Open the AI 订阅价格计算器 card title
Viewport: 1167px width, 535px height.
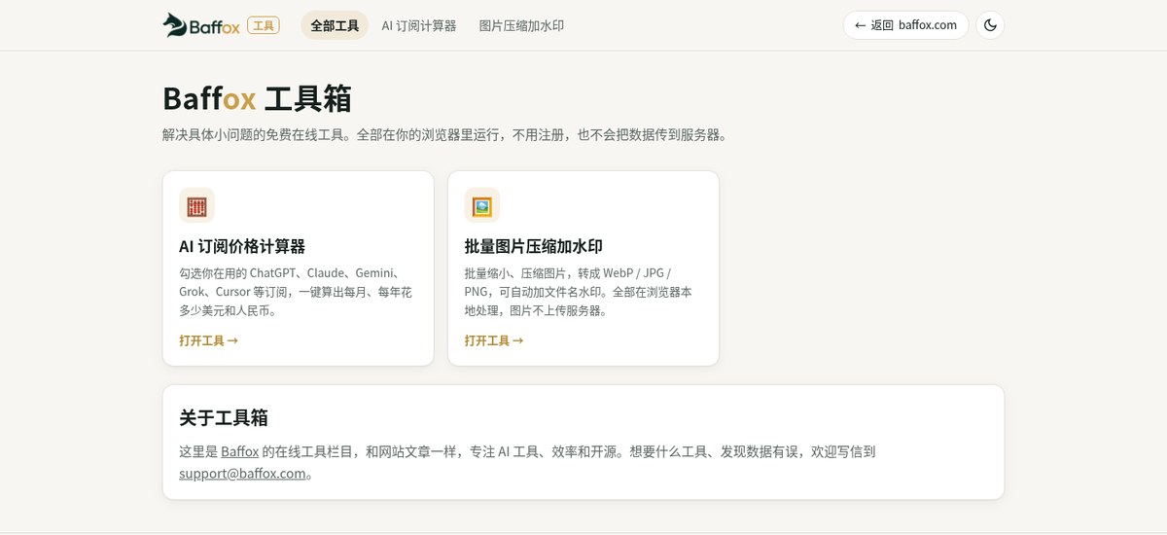[242, 246]
